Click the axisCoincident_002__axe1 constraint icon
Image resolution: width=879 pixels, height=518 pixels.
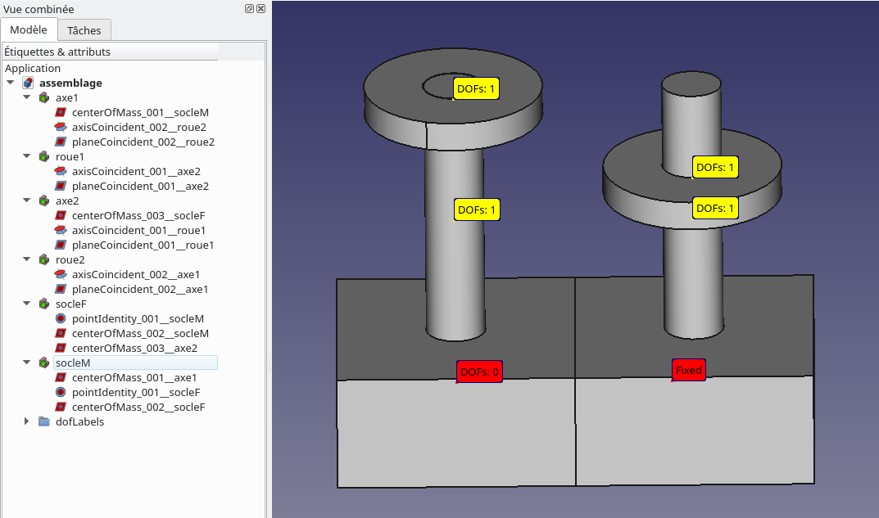point(61,274)
